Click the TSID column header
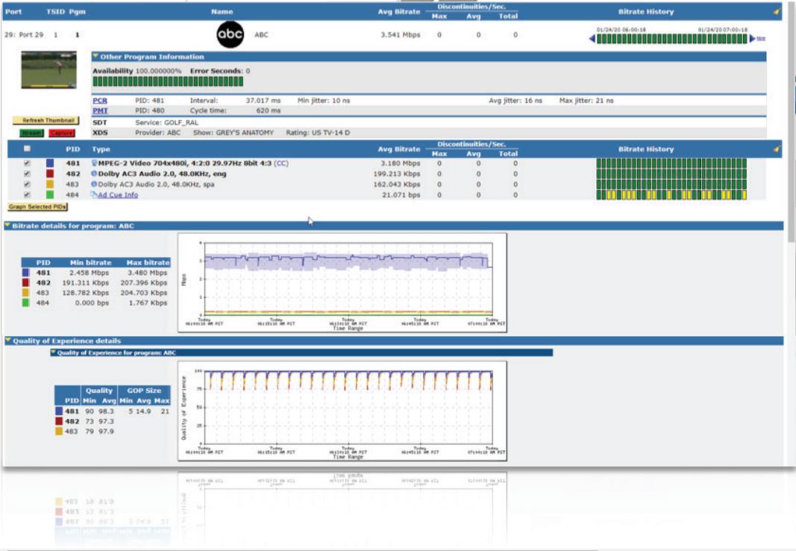Screen dimensions: 796x551 [55, 11]
